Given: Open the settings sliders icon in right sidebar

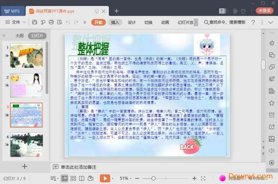Looking at the screenshot, I should 271,79.
